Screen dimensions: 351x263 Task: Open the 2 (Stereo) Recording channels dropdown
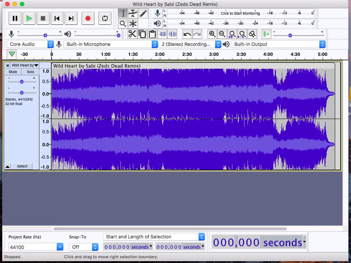[190, 44]
